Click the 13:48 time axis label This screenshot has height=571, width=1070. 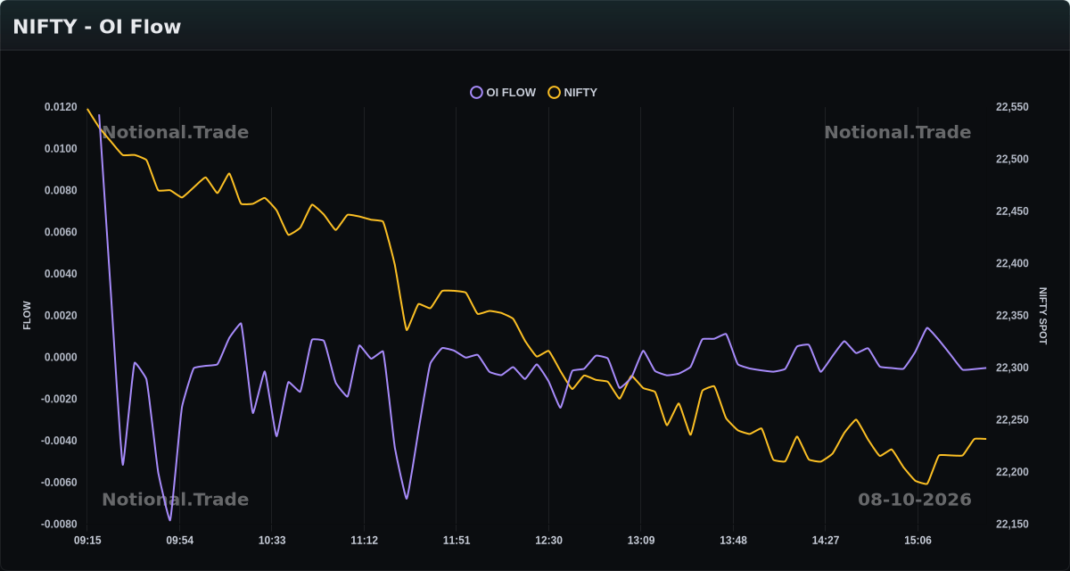[x=733, y=541]
